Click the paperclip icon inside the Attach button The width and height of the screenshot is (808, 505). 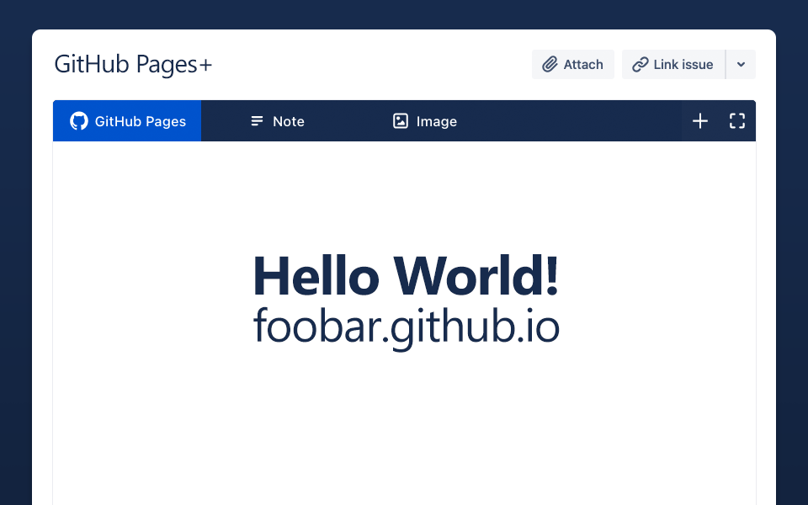550,64
